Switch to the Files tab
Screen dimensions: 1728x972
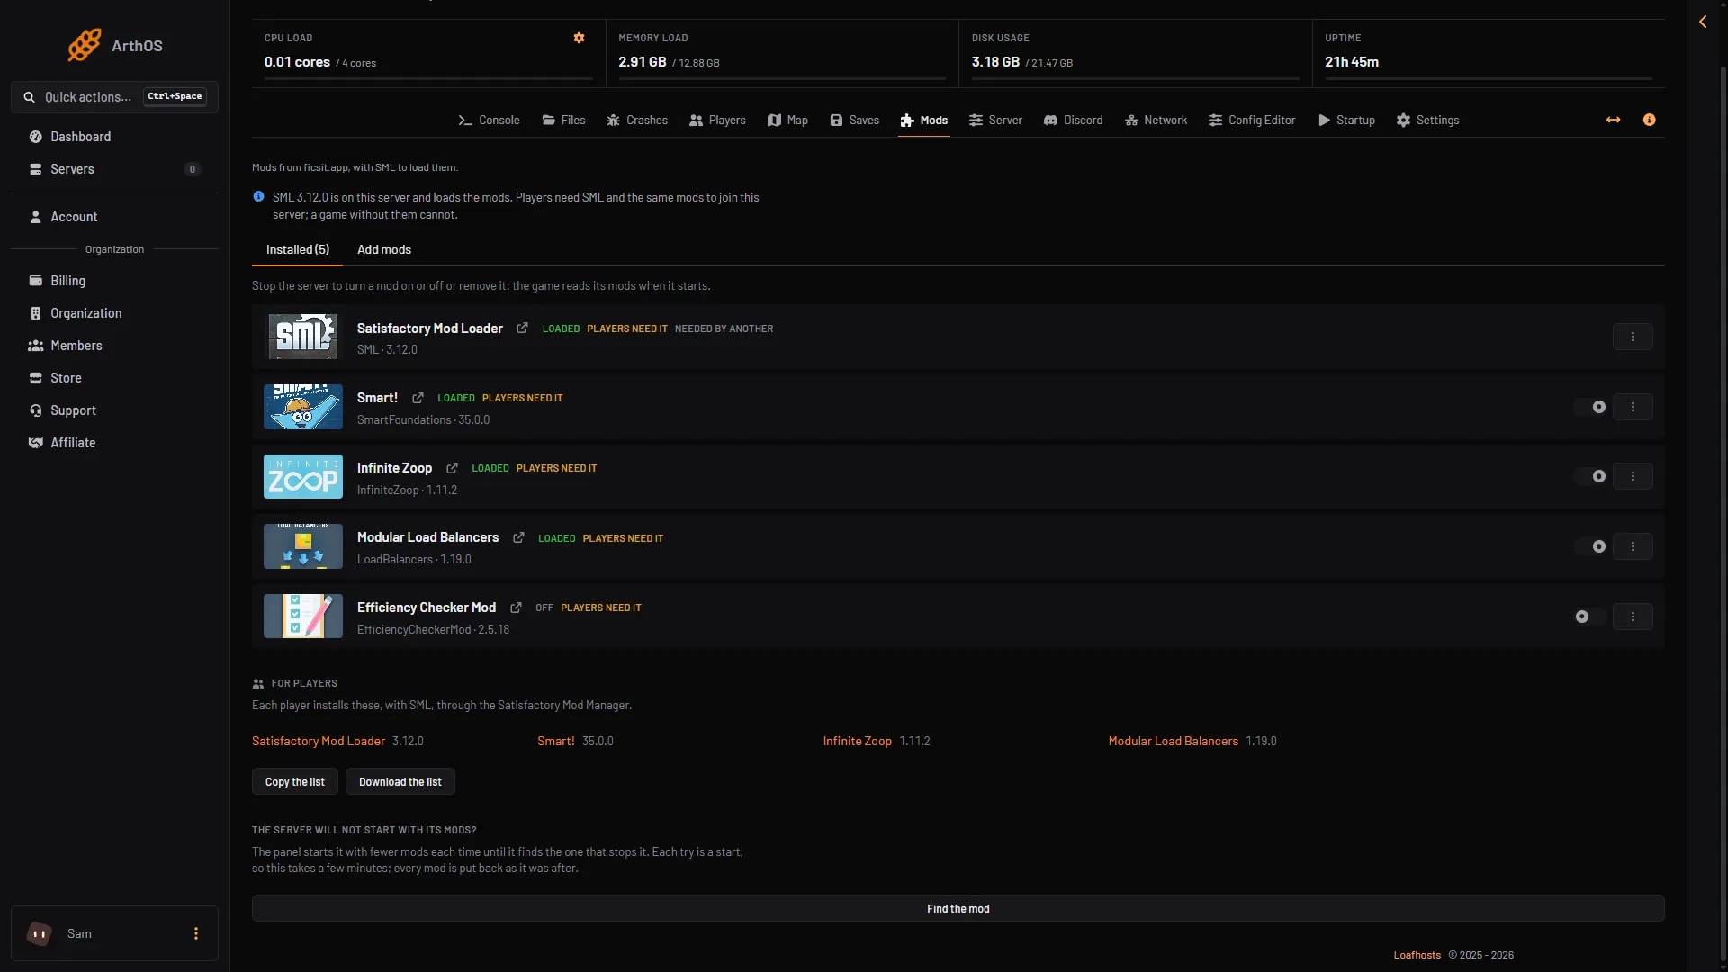pos(563,121)
